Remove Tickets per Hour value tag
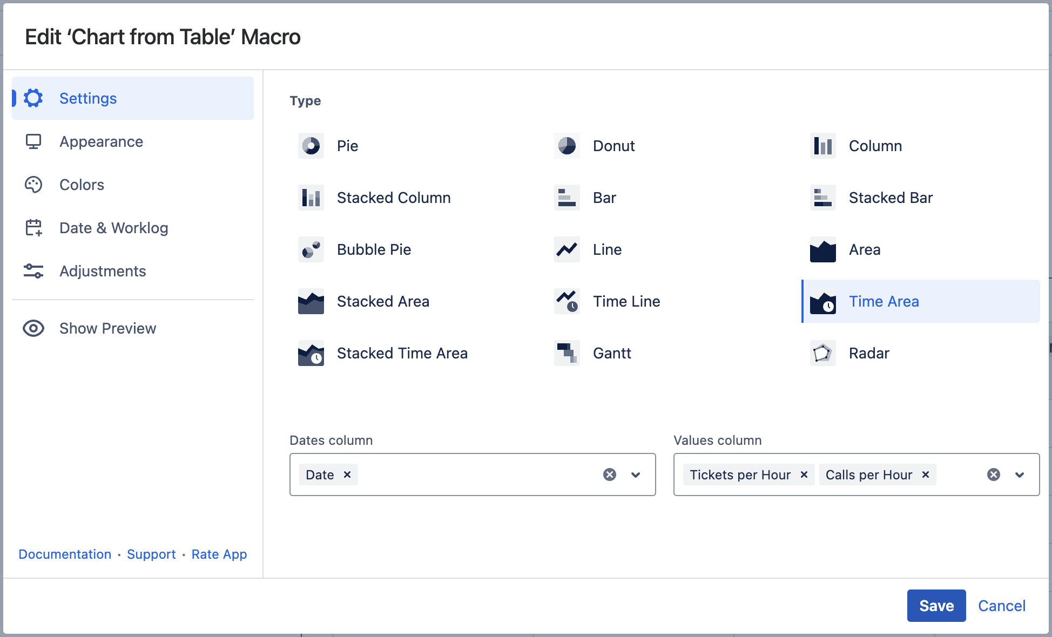 (x=804, y=475)
